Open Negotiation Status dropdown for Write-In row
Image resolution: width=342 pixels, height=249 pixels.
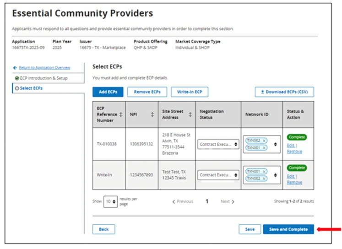click(219, 175)
